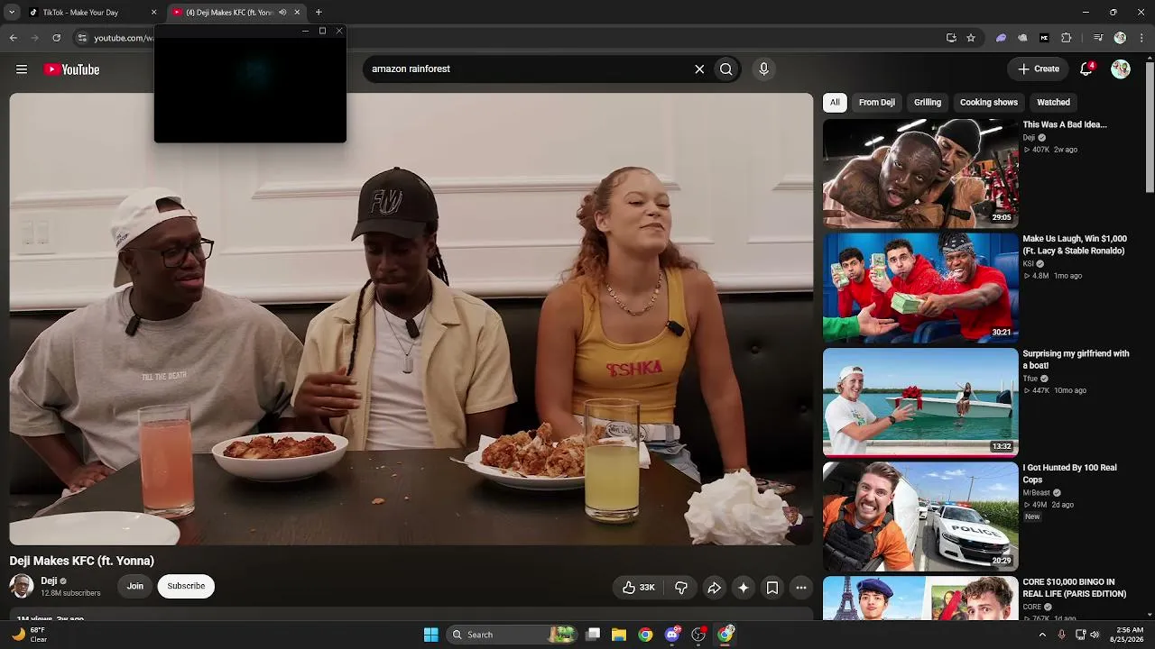
Task: Open the This Was A Bad Idea thumbnail
Action: [920, 172]
